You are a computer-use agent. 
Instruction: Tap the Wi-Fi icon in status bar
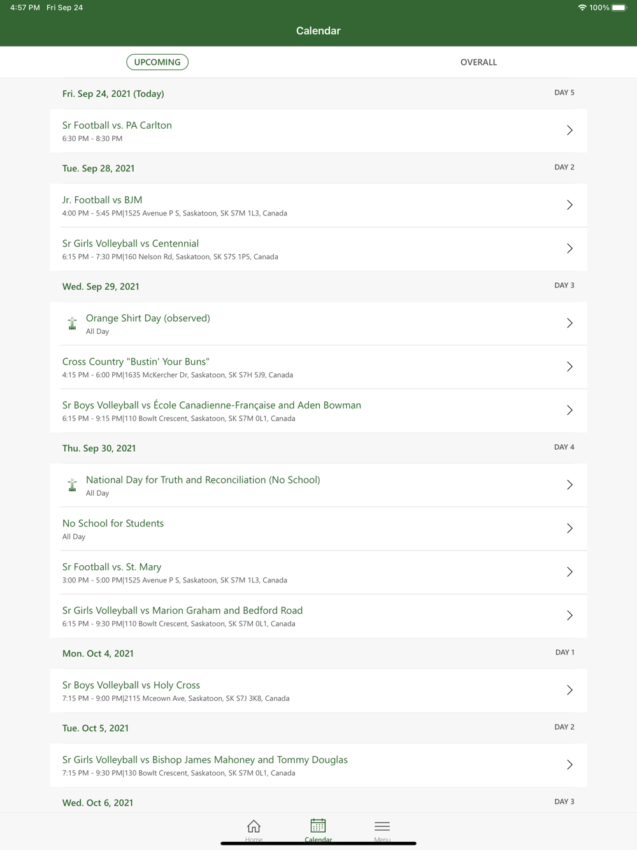tap(582, 8)
